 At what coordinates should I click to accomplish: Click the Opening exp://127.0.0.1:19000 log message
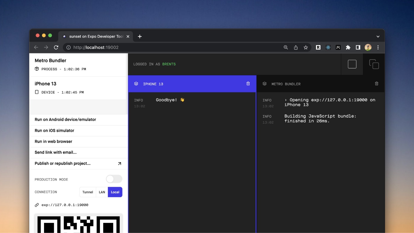tap(330, 102)
